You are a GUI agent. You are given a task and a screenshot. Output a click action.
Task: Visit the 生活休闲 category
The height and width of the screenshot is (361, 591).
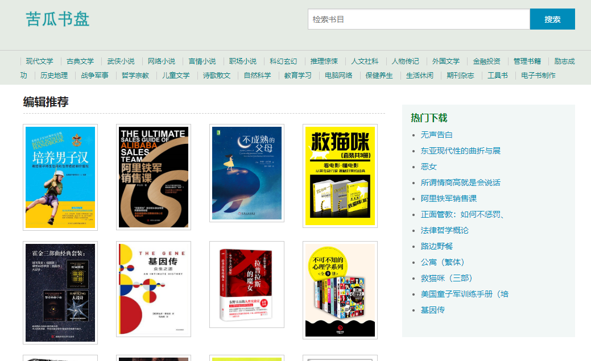420,76
